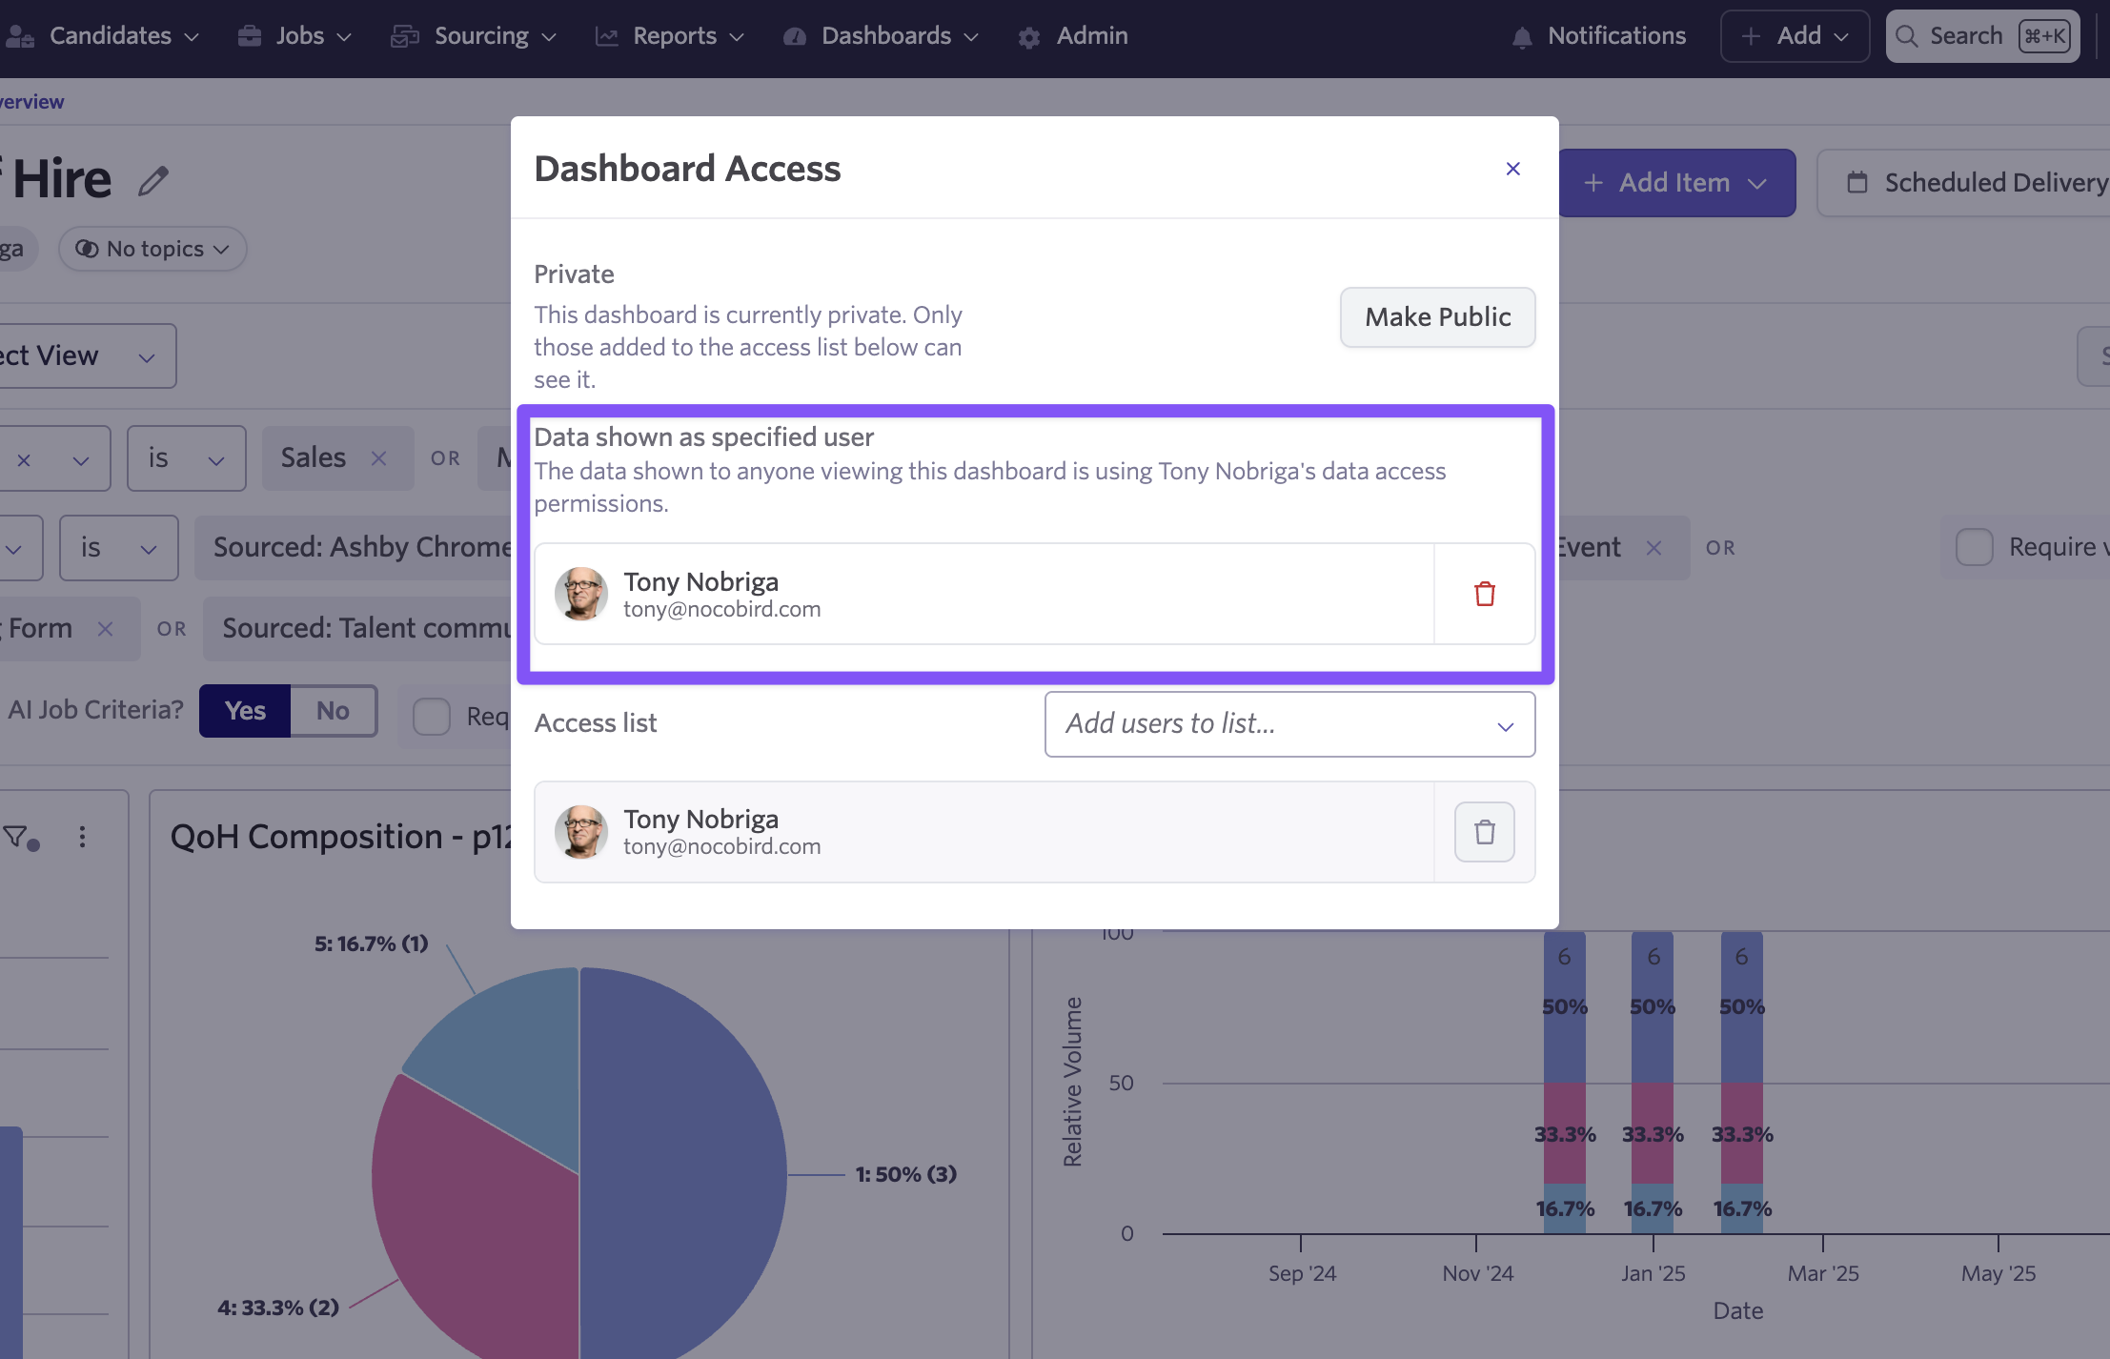Click the Admin gear icon
The height and width of the screenshot is (1359, 2110).
tap(1029, 38)
